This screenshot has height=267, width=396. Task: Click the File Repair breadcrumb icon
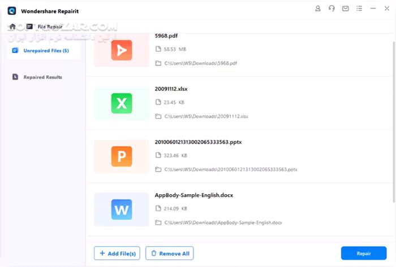click(29, 27)
